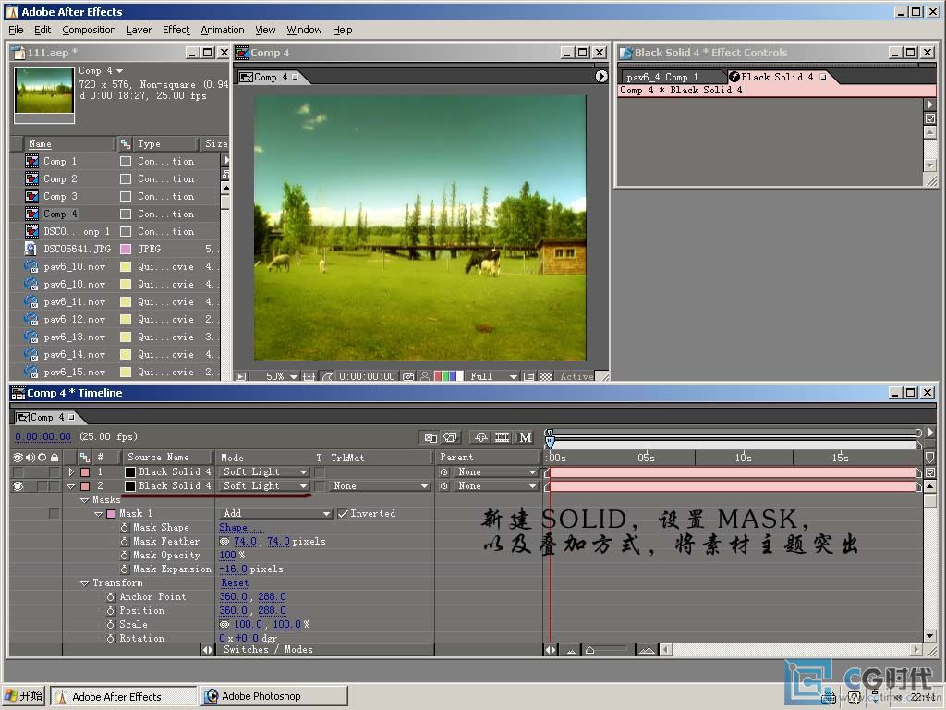Open the Composition menu

pos(89,30)
